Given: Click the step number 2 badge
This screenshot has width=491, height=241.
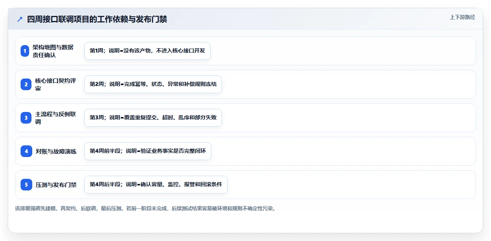Looking at the screenshot, I should coord(26,84).
